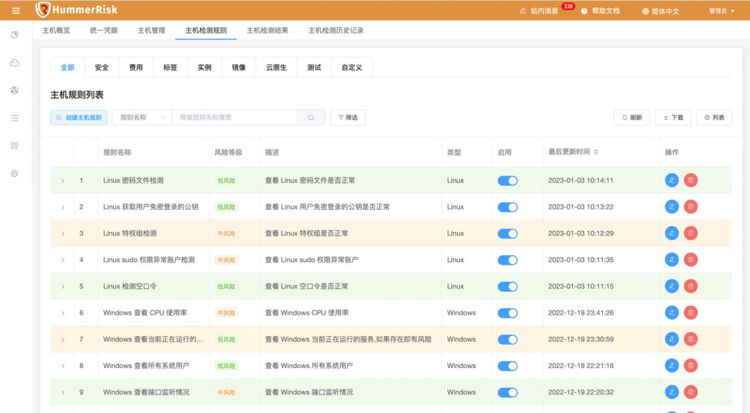Screen dimensions: 750x413
Task: Expand row 1 Linux 密码文件检测
Action: click(x=62, y=180)
